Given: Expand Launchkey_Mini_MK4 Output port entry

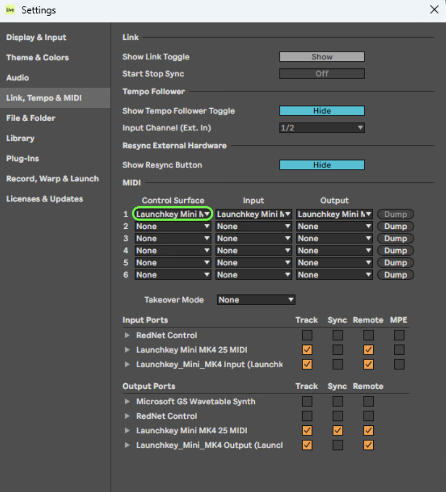Looking at the screenshot, I should point(127,445).
